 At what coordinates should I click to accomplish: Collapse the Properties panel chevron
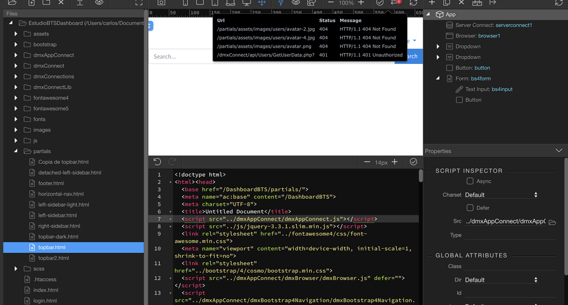tap(559, 151)
